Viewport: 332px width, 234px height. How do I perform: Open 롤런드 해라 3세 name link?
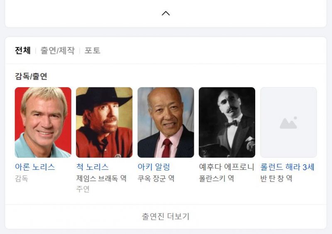pyautogui.click(x=287, y=167)
